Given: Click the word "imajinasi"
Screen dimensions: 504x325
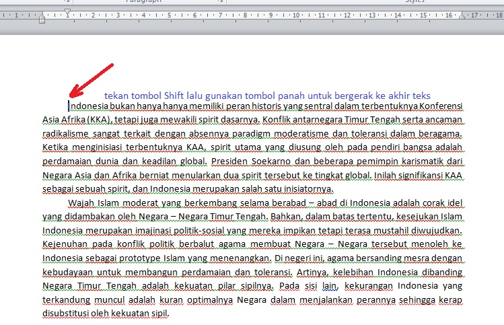Looking at the screenshot, I should point(153,231).
